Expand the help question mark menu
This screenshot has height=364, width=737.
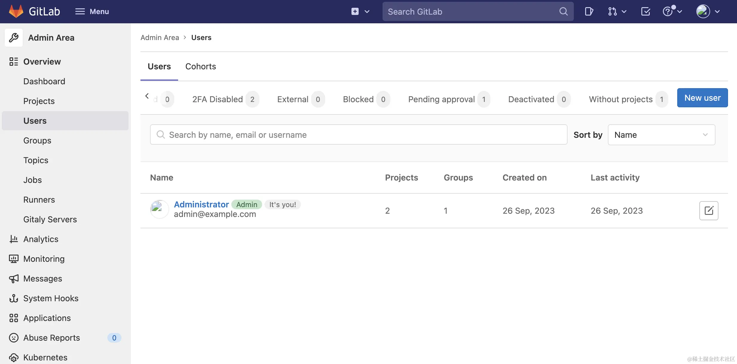[x=672, y=12]
